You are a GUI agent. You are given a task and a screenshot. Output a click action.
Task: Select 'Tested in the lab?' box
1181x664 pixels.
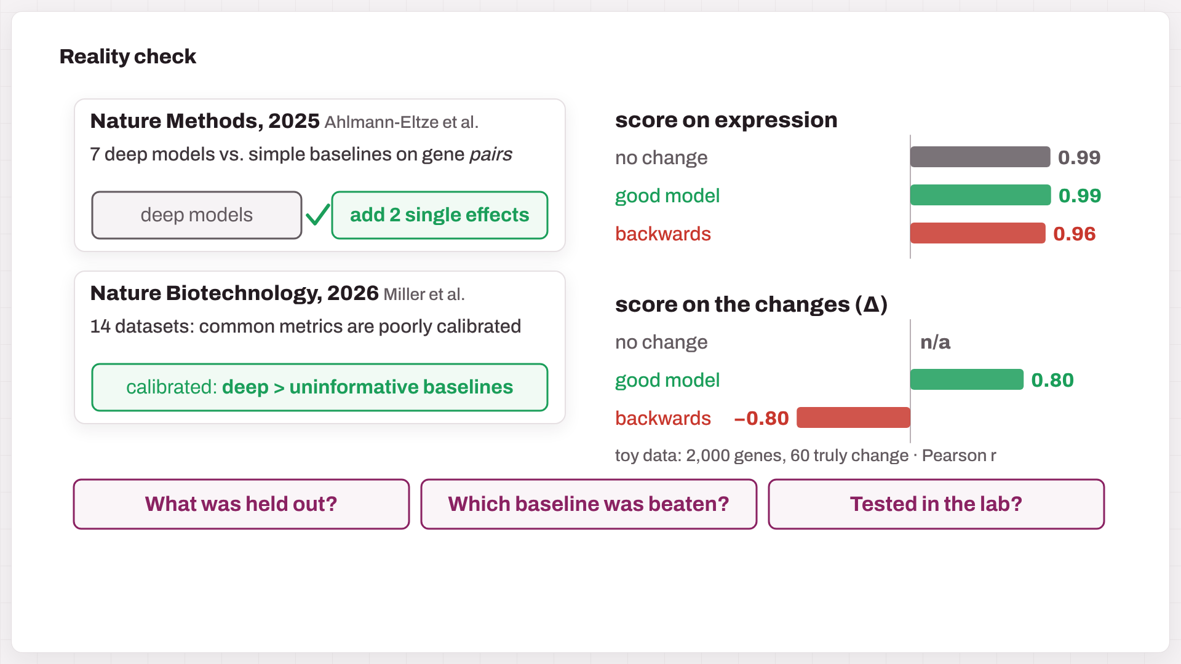click(x=936, y=504)
